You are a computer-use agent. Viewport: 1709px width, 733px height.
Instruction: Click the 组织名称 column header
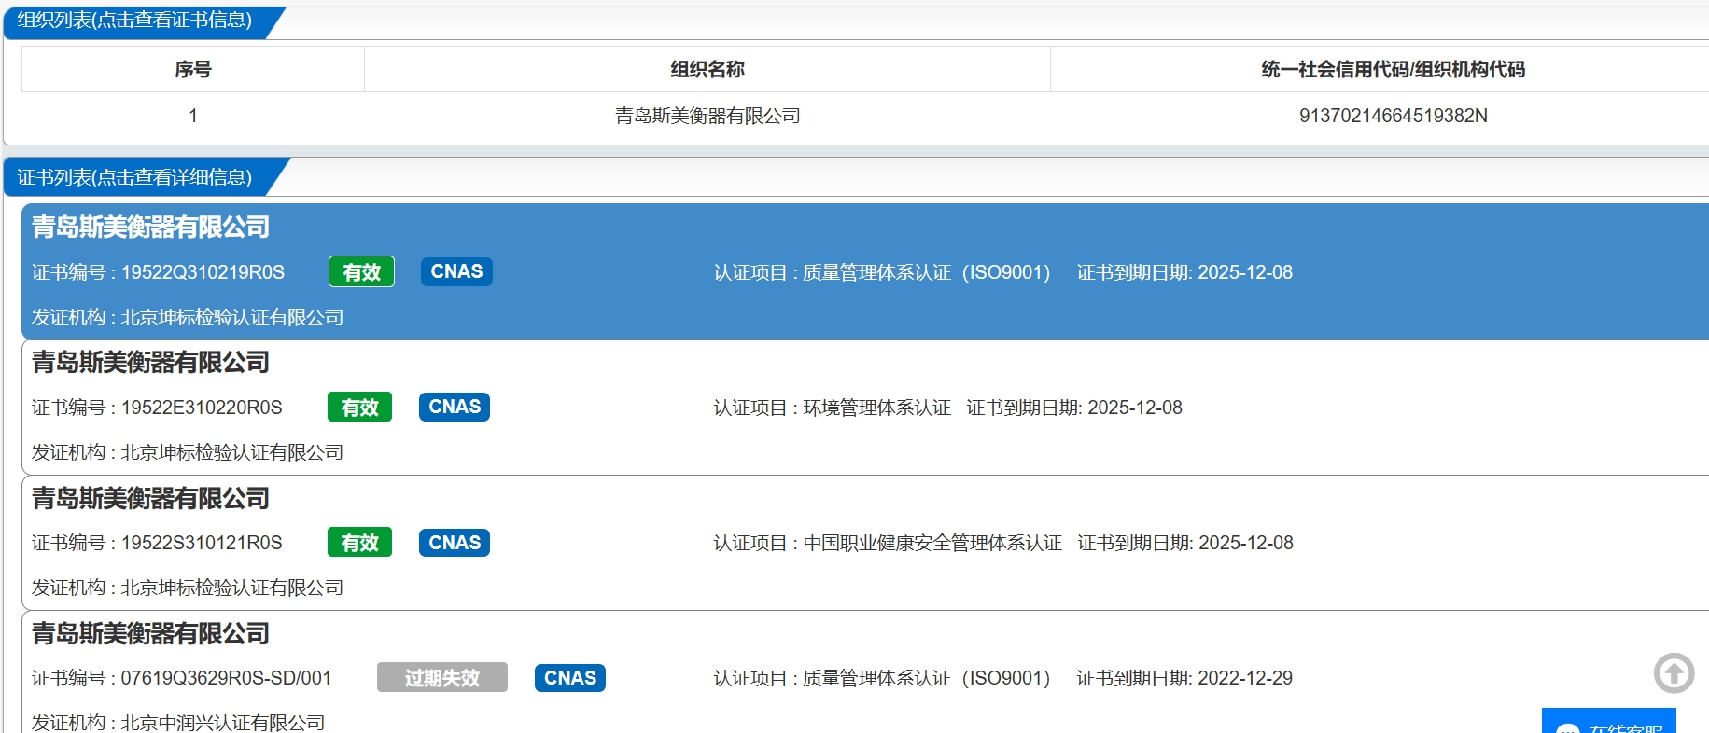point(707,69)
